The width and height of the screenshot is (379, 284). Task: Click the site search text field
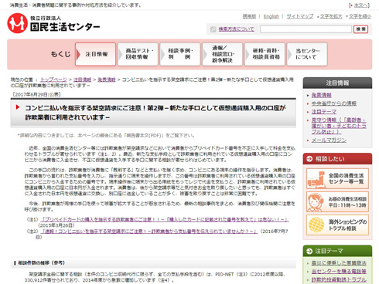tap(306, 29)
